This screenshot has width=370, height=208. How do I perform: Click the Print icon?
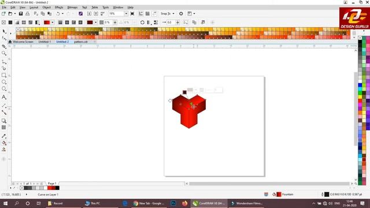[28, 14]
